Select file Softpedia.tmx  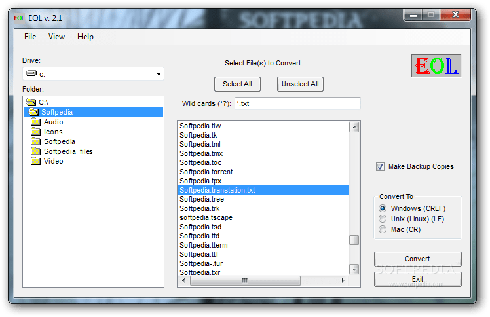(x=201, y=153)
